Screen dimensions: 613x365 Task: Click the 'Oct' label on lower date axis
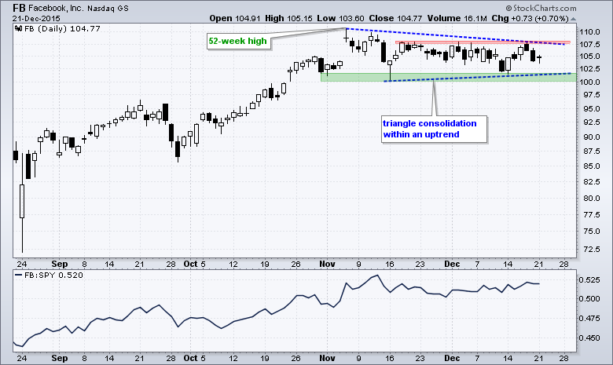[190, 358]
